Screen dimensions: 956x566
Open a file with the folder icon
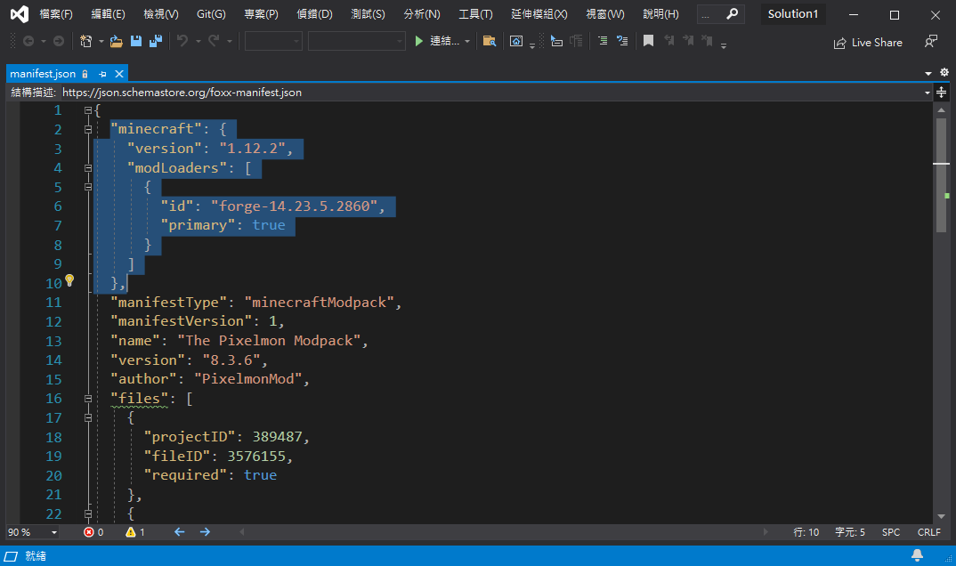coord(116,42)
